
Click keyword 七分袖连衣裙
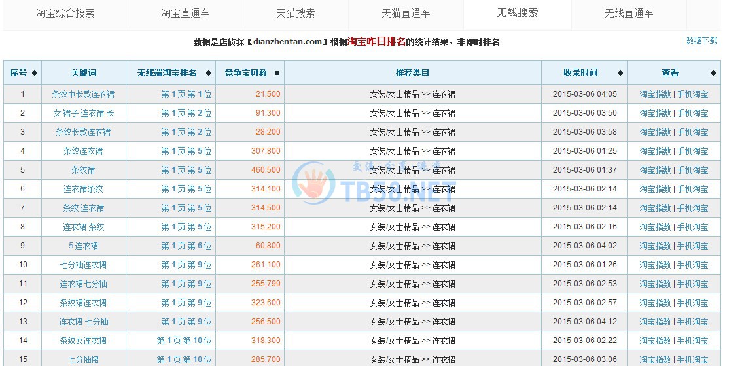[x=83, y=265]
